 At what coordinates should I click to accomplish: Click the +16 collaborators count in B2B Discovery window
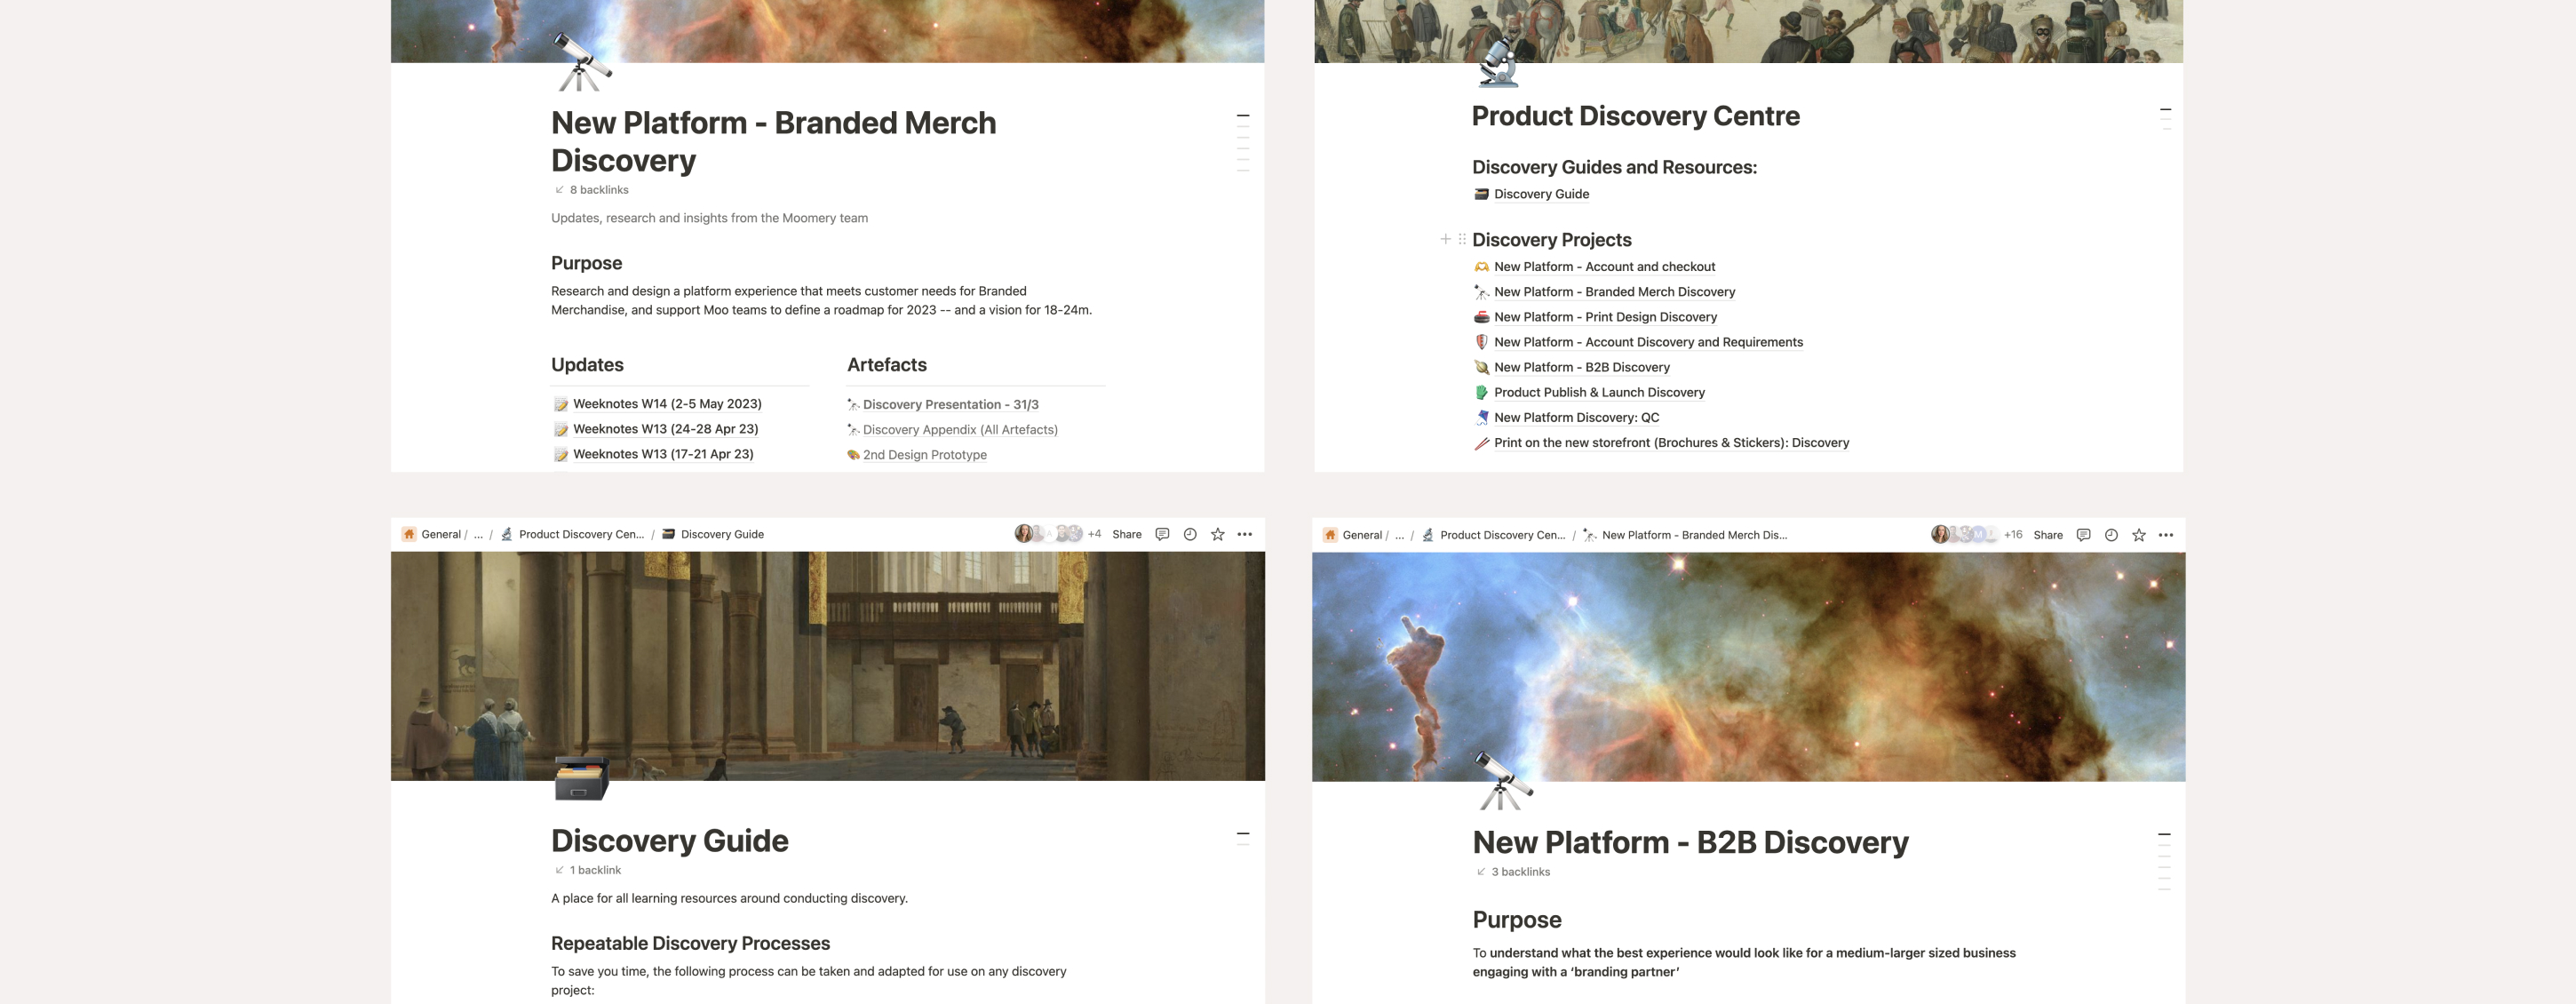pos(2013,535)
